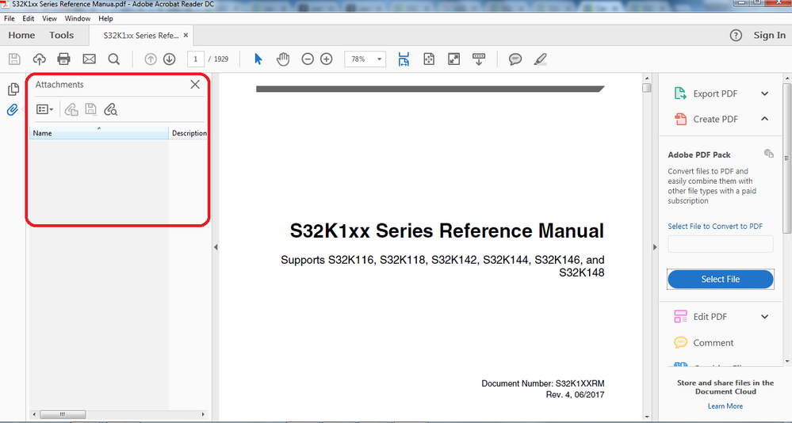Click the Read mode keyboard-arrow icon
Image resolution: width=792 pixels, height=423 pixels.
click(x=479, y=59)
